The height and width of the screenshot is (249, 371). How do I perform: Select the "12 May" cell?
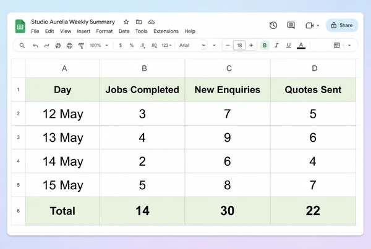62,113
